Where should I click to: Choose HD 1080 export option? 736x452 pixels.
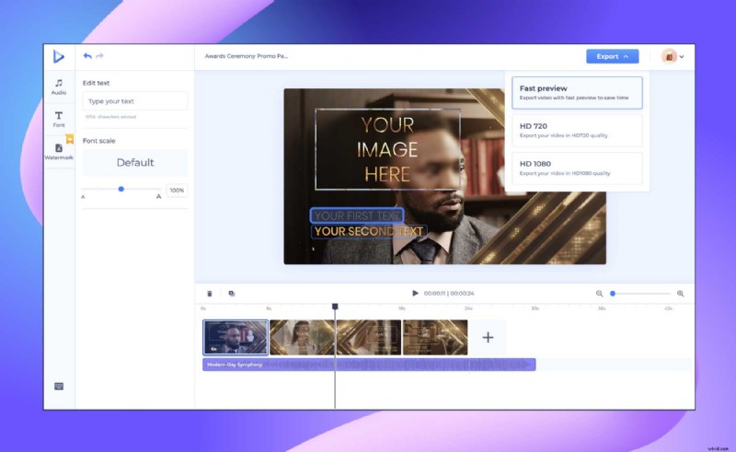(x=577, y=168)
